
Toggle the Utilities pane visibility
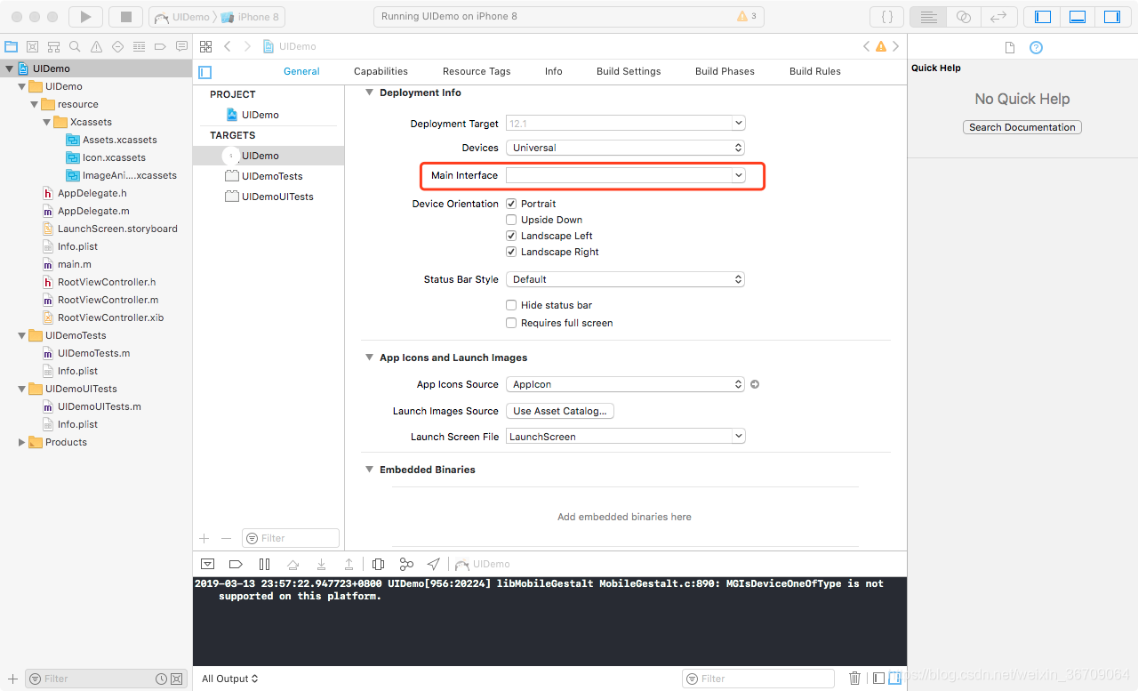coord(1112,16)
